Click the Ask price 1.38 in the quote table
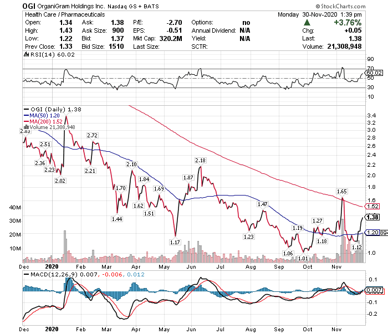Screen dimensions: 388x334 118,23
